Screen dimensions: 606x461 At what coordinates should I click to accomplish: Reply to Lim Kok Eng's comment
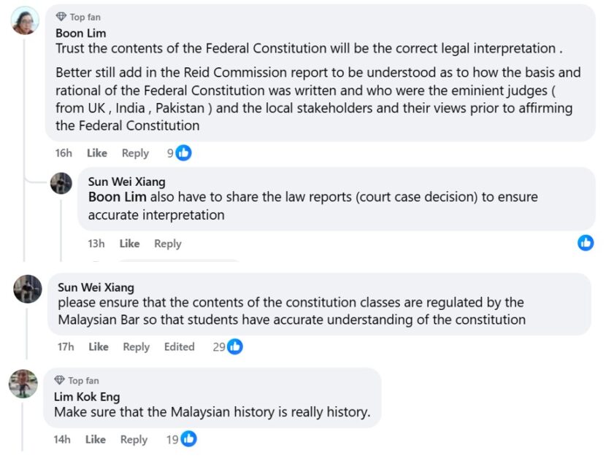click(134, 439)
